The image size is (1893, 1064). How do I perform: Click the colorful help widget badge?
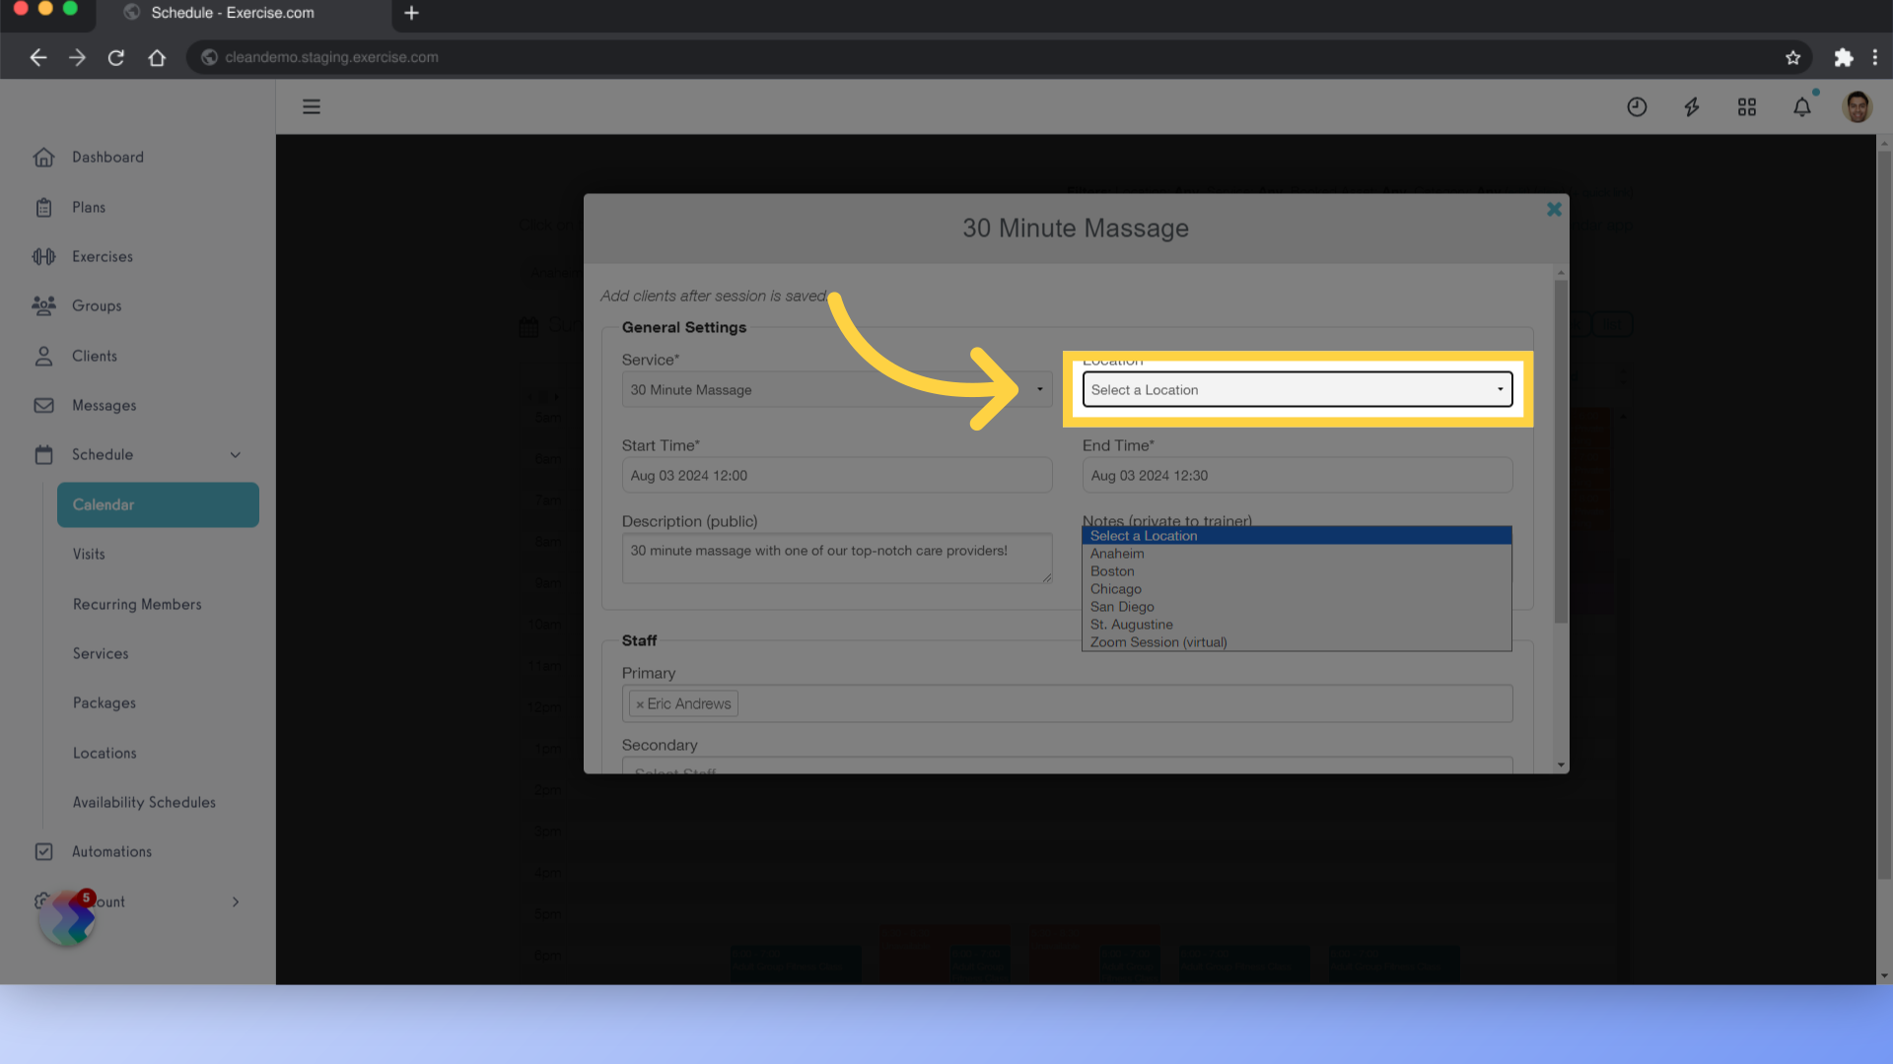[67, 917]
